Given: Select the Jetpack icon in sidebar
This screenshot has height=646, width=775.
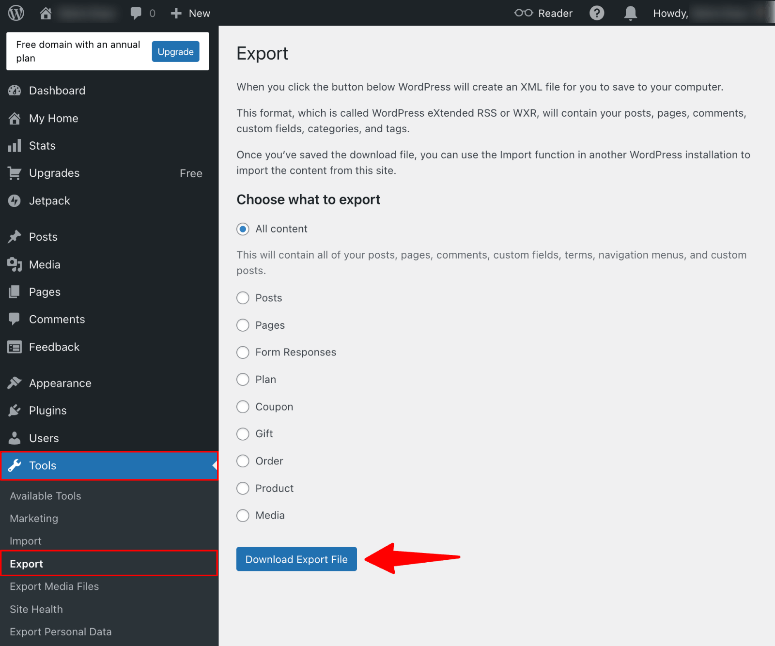Looking at the screenshot, I should (x=15, y=200).
